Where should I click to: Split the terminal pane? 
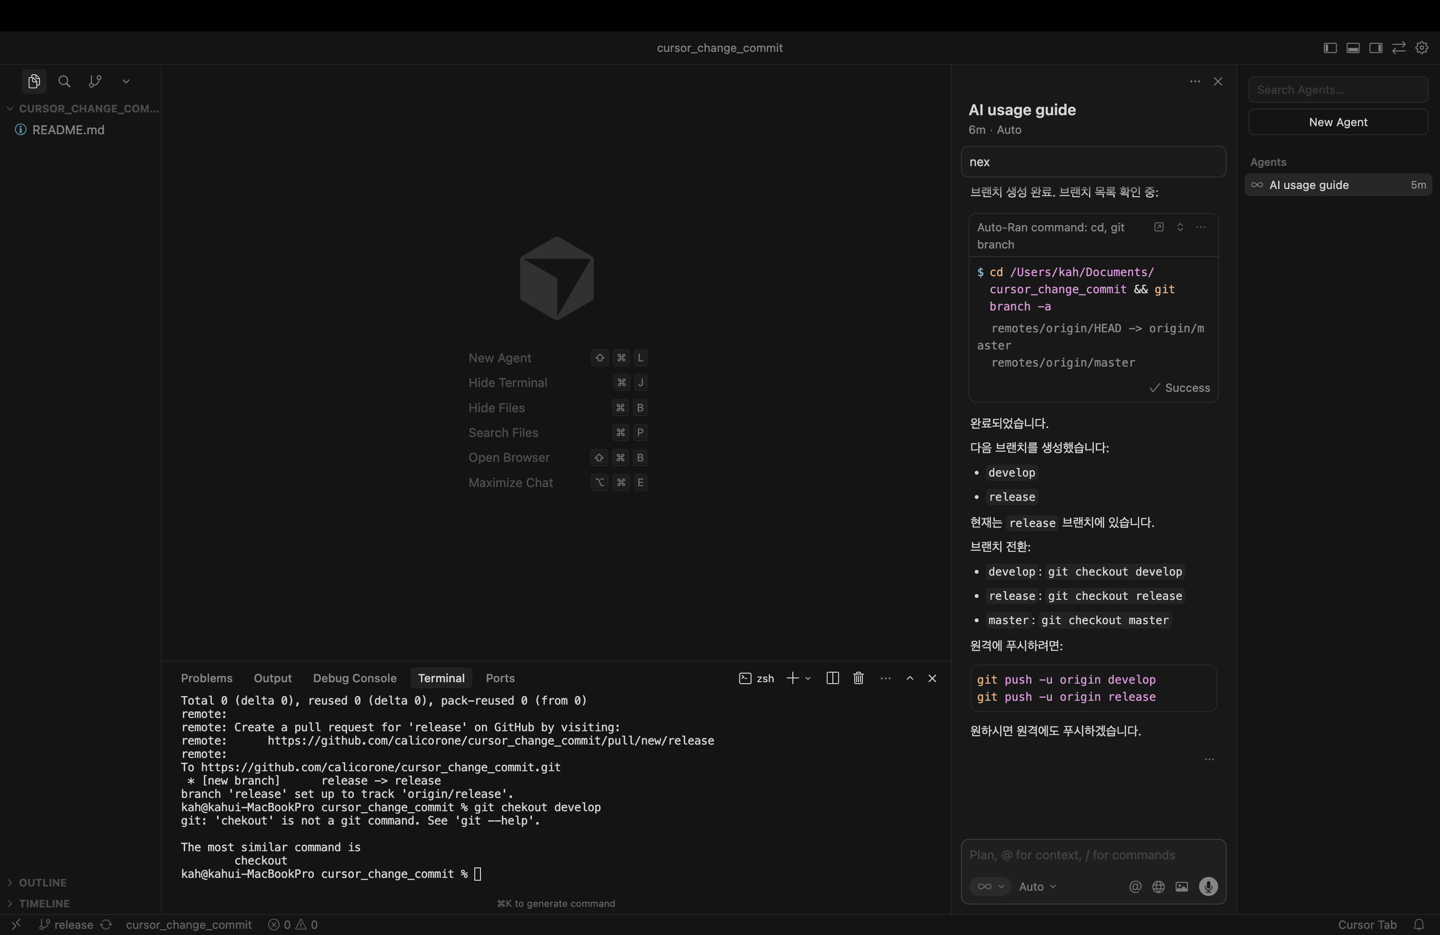tap(832, 678)
